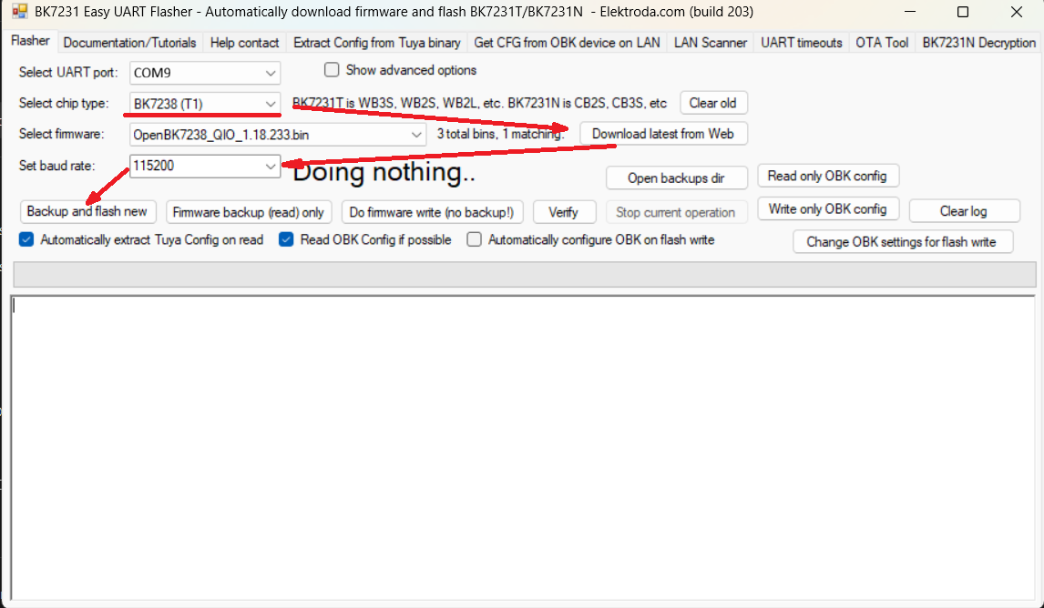Click Do firmware write (no backup!)
This screenshot has height=608, width=1044.
432,212
